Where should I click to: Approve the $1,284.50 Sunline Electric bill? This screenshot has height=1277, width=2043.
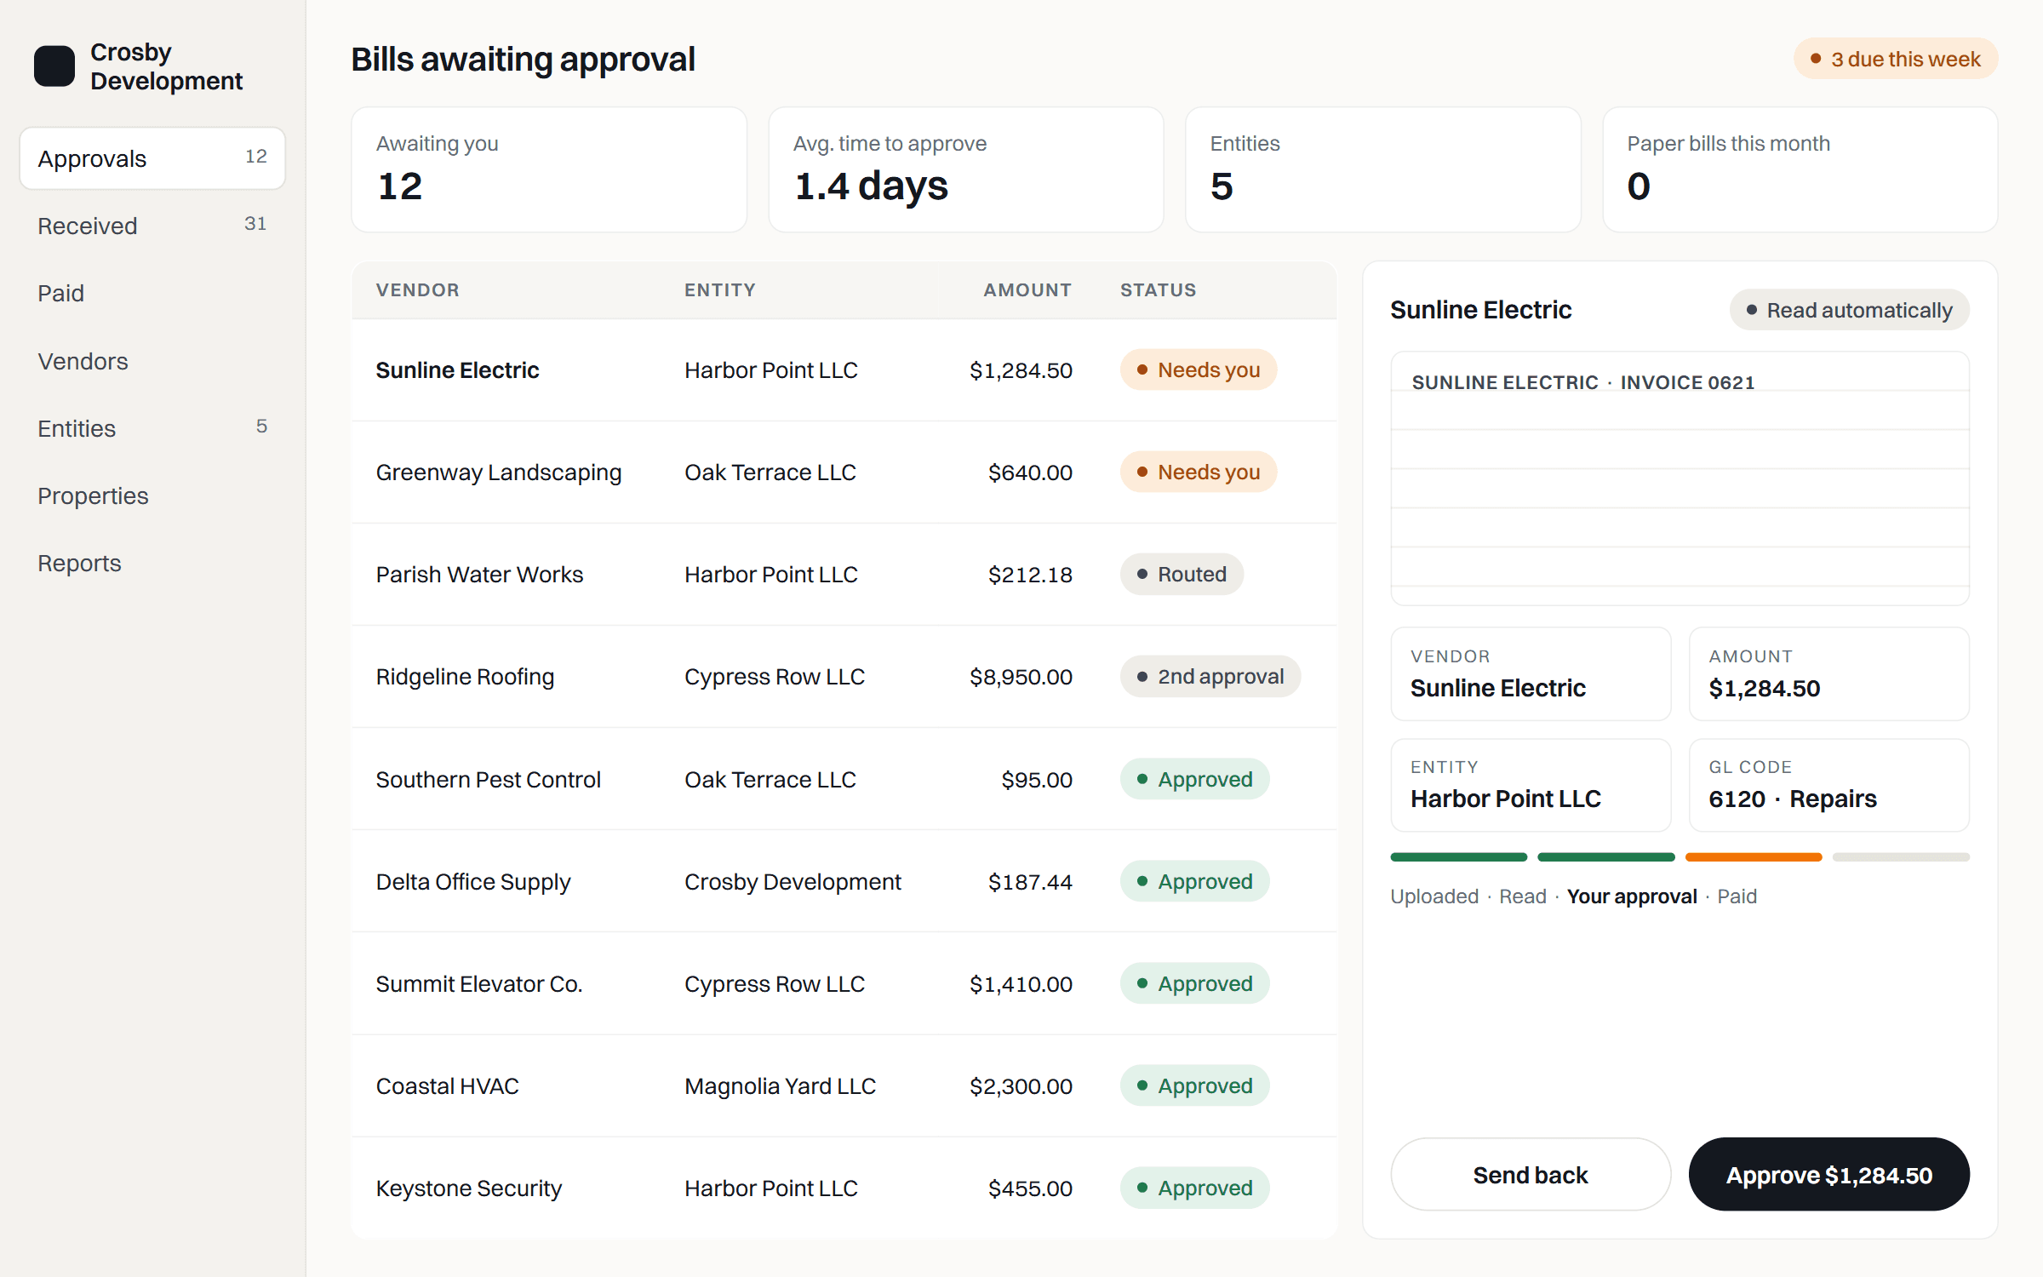(1828, 1175)
